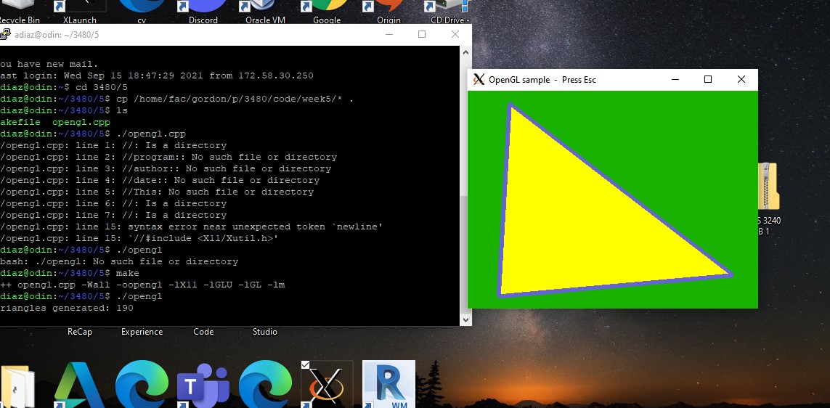Click the terminal scrollbar up arrow
The width and height of the screenshot is (830, 408).
(465, 53)
